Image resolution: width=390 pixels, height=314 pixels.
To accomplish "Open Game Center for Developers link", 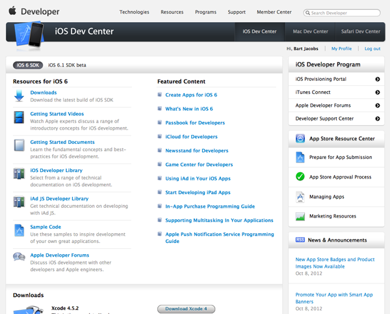I will [199, 165].
